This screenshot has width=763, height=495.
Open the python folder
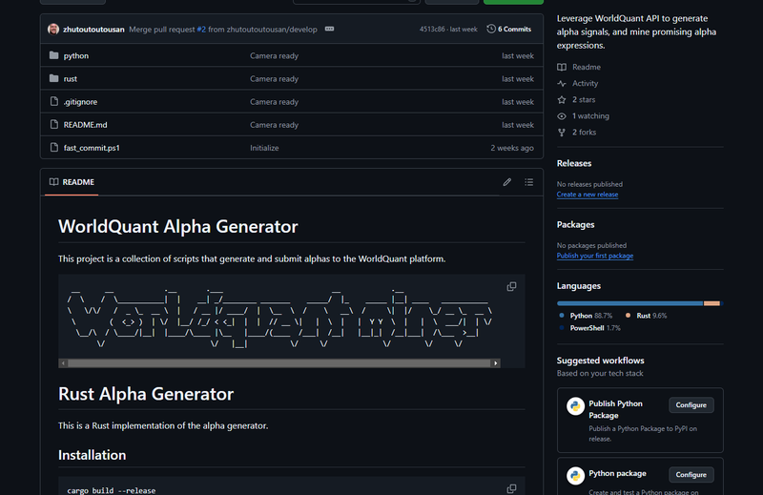76,55
